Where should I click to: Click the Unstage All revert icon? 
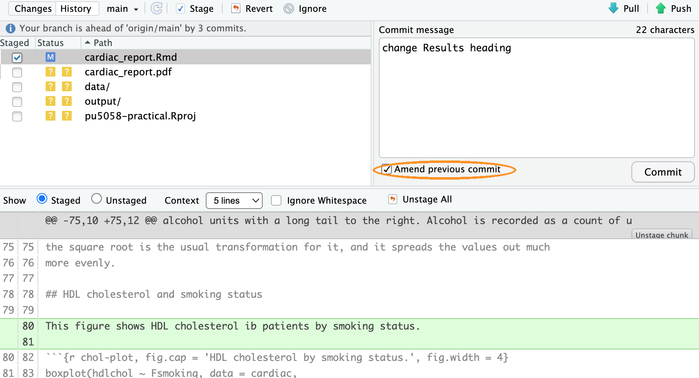[392, 199]
